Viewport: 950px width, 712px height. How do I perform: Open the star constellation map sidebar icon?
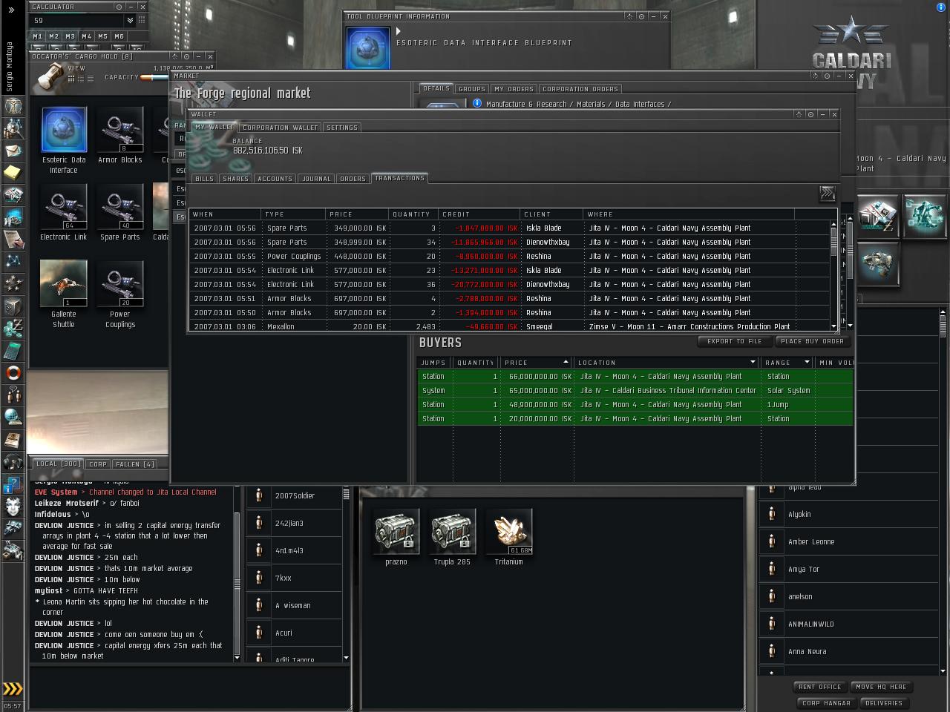(x=13, y=261)
